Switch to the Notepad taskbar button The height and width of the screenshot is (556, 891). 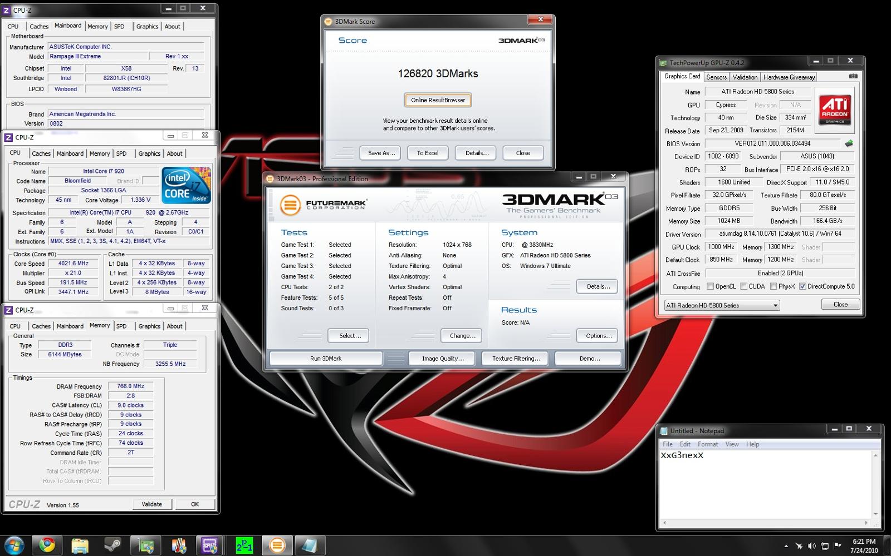click(310, 545)
